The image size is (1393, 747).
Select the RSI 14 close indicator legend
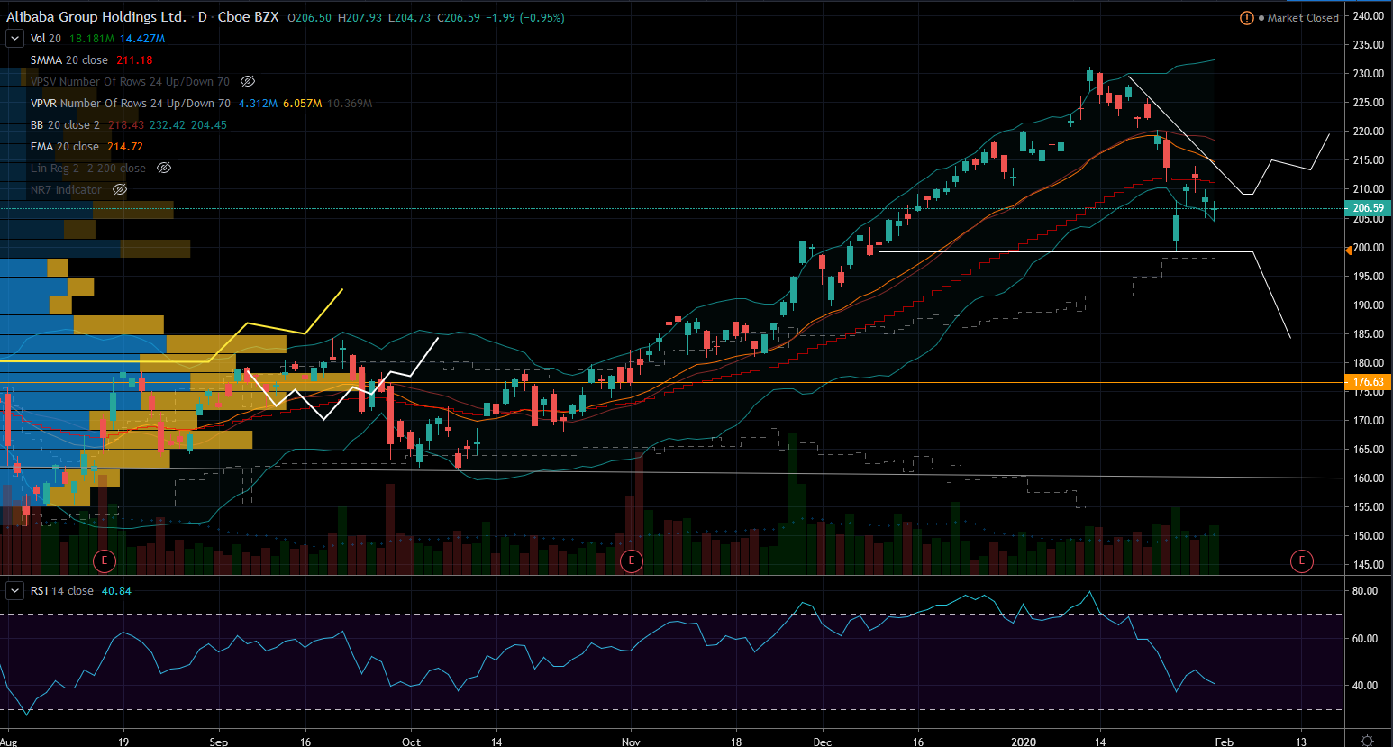(x=62, y=591)
